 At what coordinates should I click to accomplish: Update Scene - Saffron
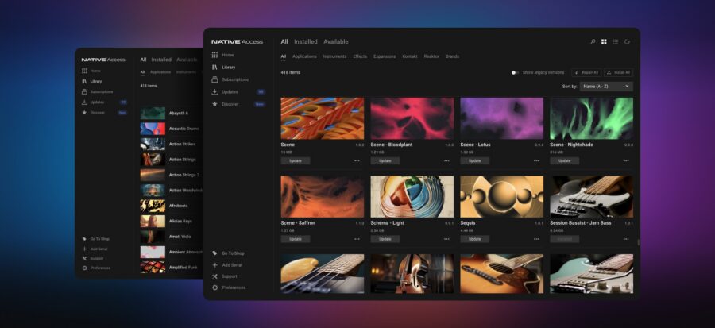[296, 239]
